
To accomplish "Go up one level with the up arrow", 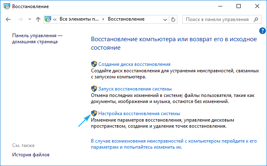I will (x=38, y=19).
